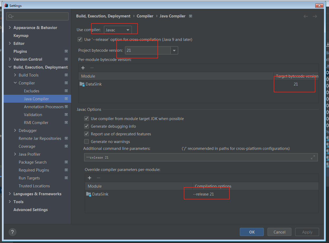
Task: Focus the settings search field
Action: (x=37, y=16)
